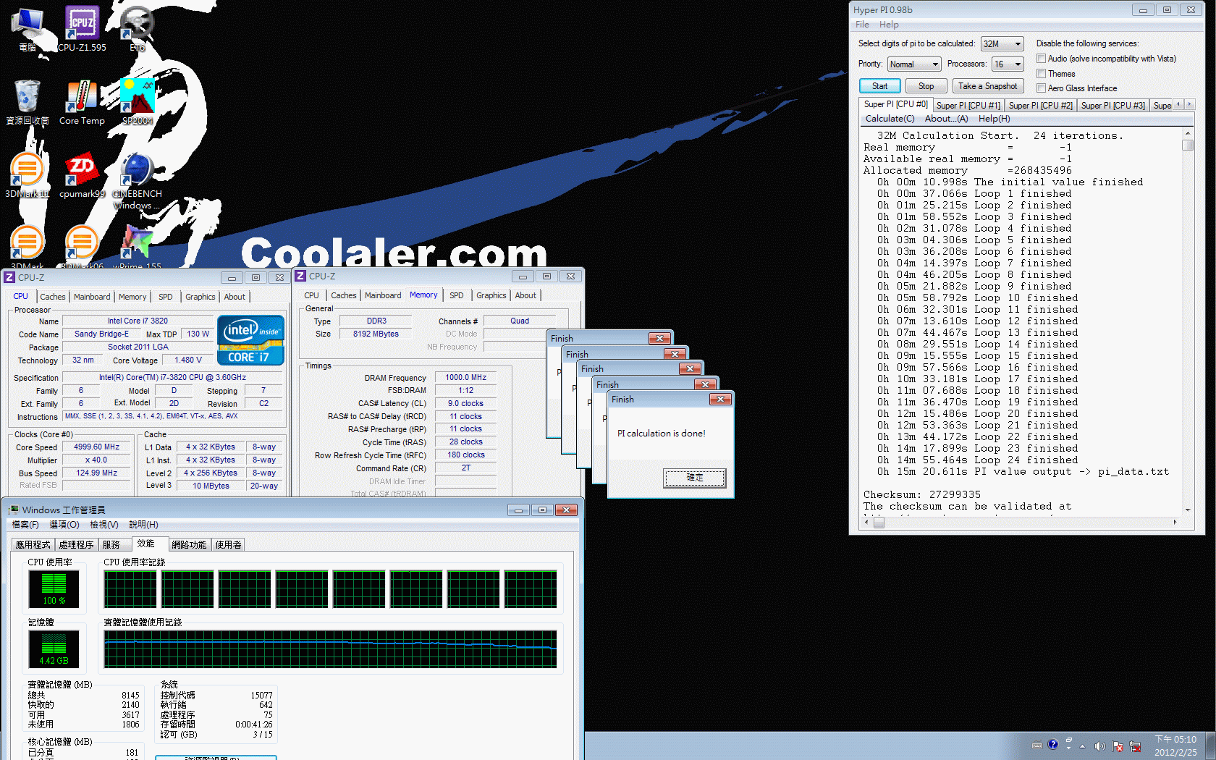Click the title bar icon of the CPU-Z window showing Memory timings
This screenshot has height=760, width=1216.
click(300, 276)
